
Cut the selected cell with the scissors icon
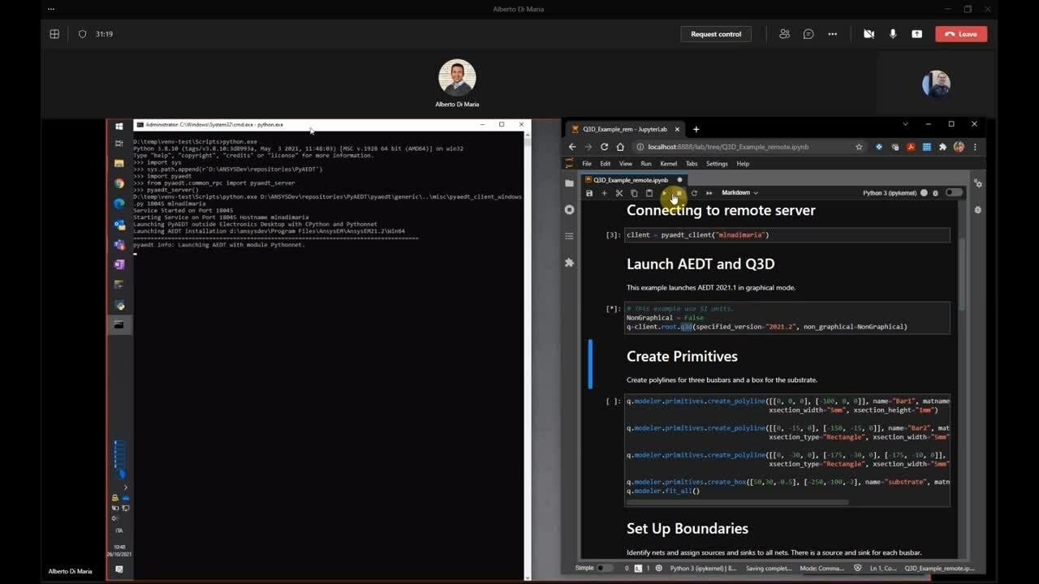coord(619,193)
